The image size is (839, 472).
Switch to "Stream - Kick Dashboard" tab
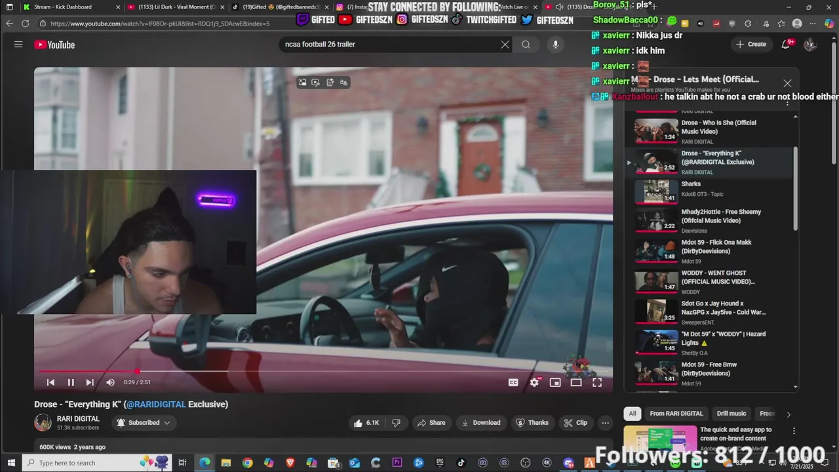pos(71,7)
